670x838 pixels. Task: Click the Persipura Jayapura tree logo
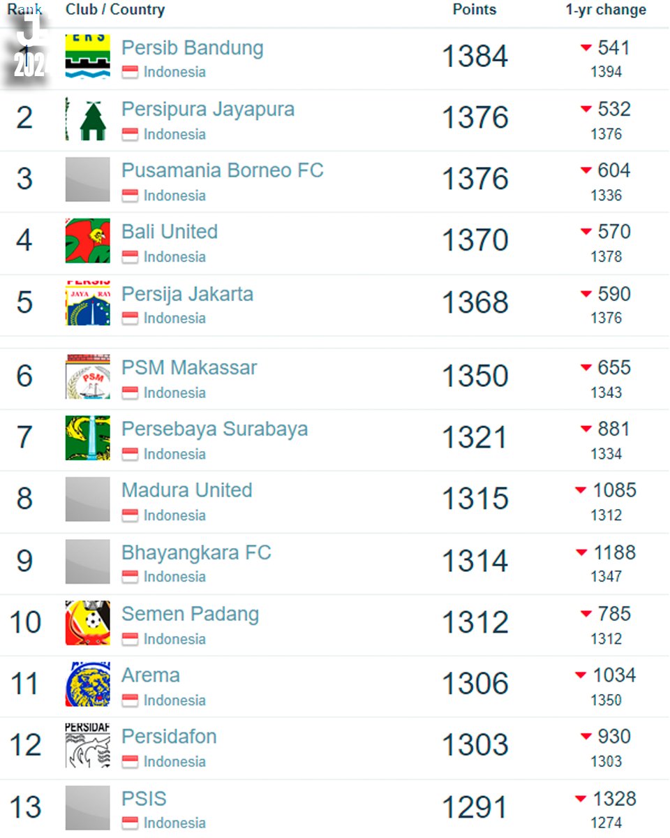point(88,118)
